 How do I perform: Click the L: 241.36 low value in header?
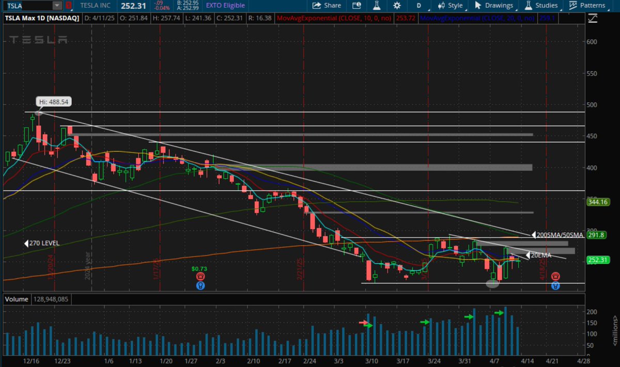click(199, 18)
